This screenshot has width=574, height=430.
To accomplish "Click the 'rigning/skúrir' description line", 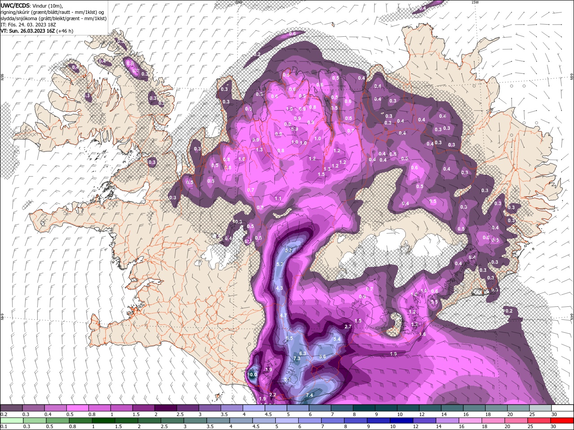I will tap(52, 12).
